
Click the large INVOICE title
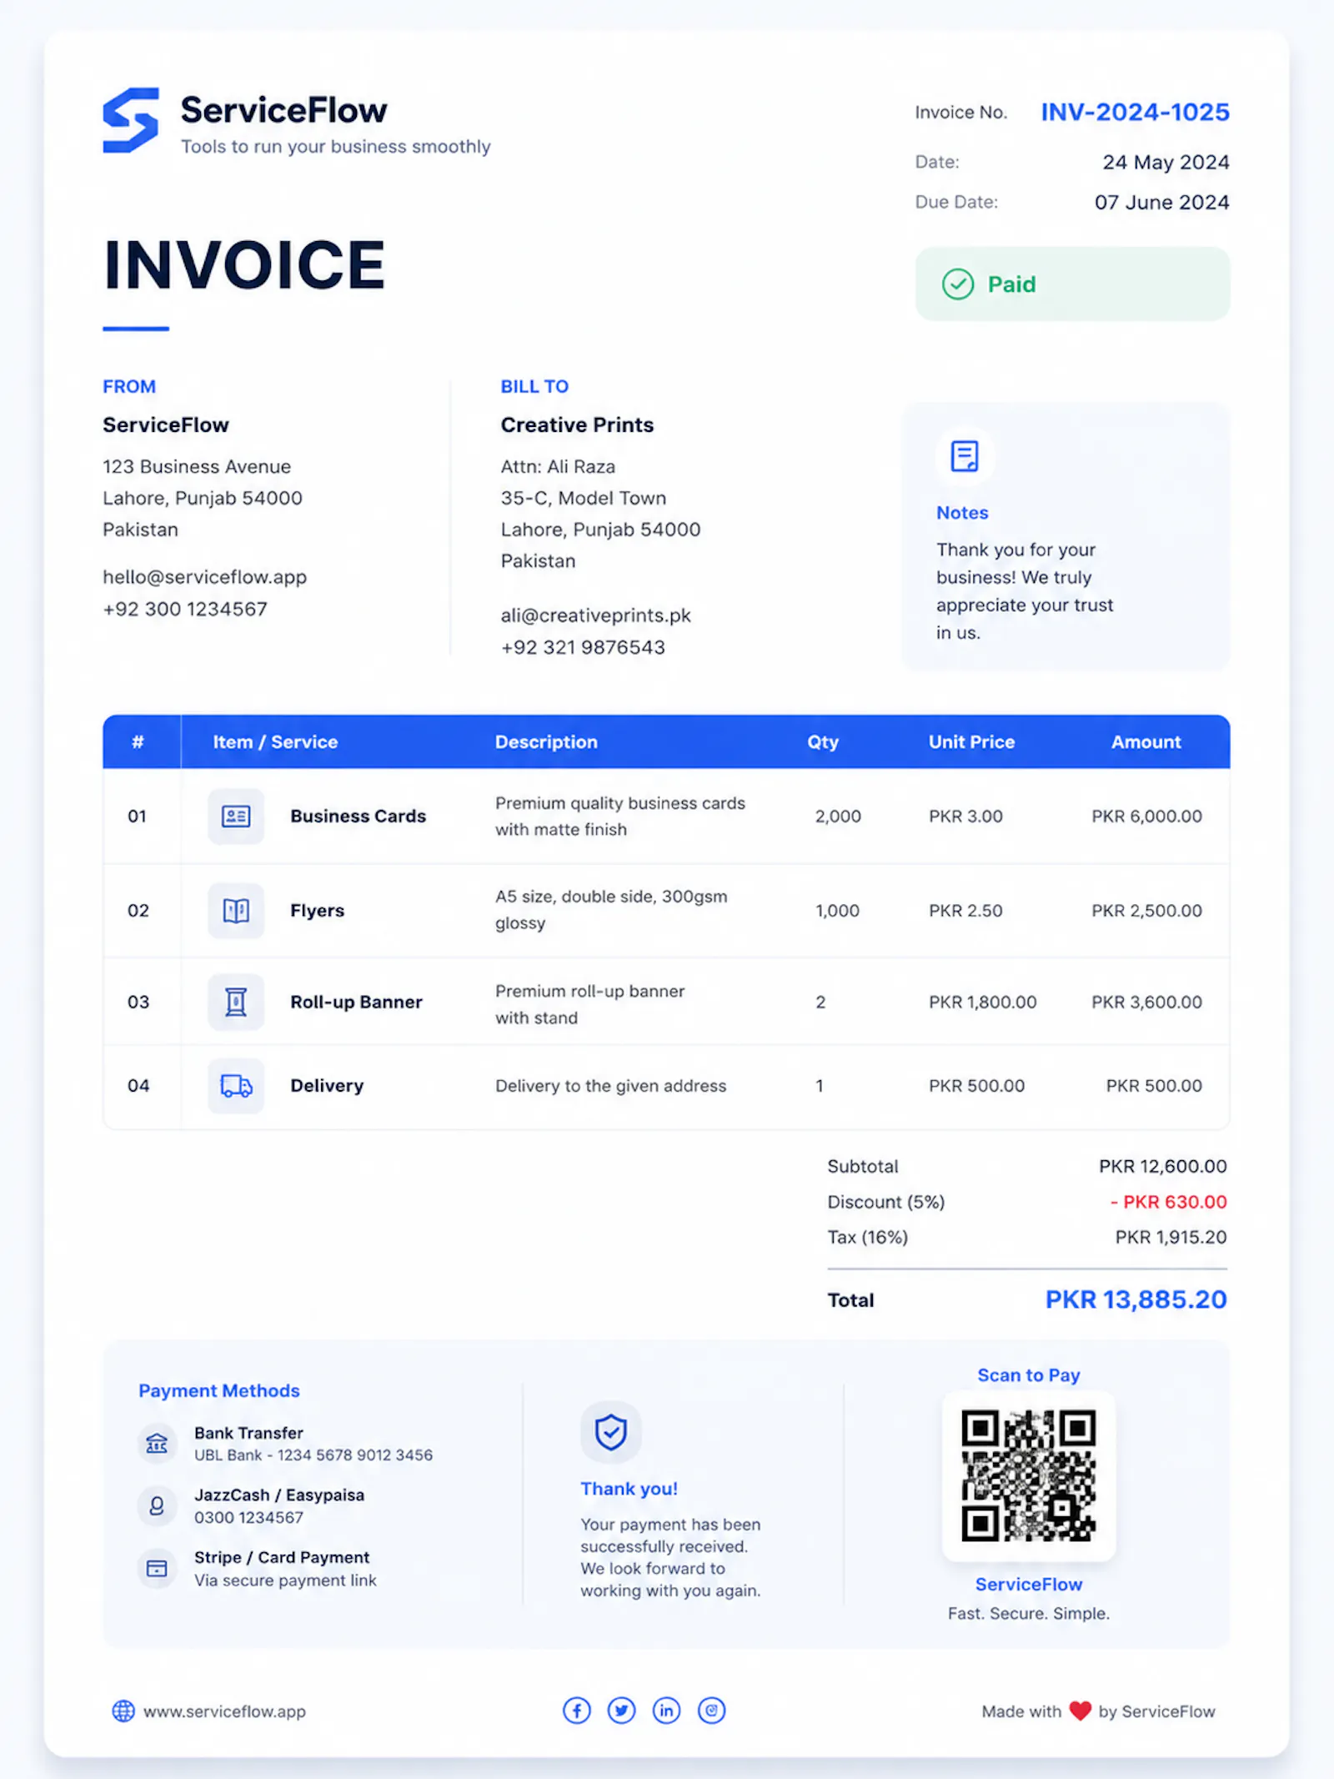point(243,264)
